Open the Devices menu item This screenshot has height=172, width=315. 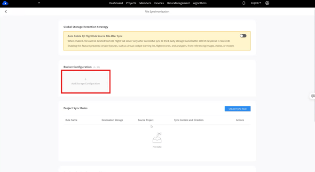click(159, 3)
